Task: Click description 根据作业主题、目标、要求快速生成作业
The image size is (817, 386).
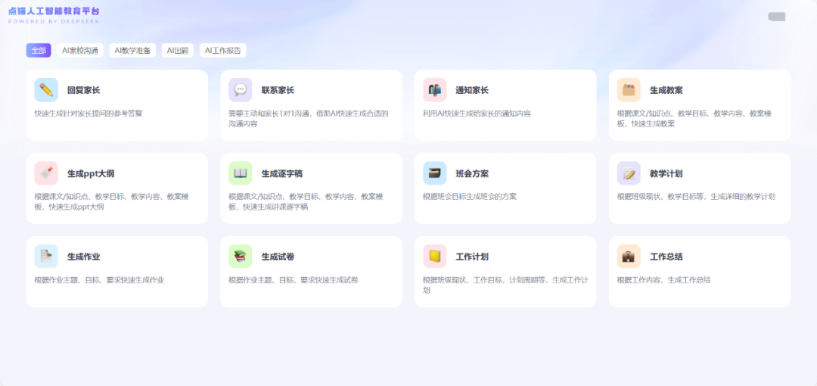Action: pos(99,279)
